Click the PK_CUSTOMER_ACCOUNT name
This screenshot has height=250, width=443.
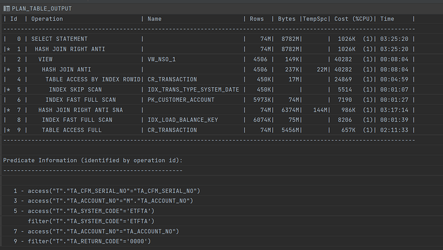[x=181, y=100]
